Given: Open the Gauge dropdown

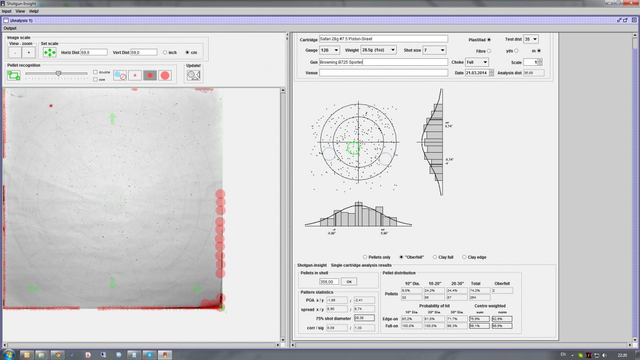Looking at the screenshot, I should tap(330, 50).
